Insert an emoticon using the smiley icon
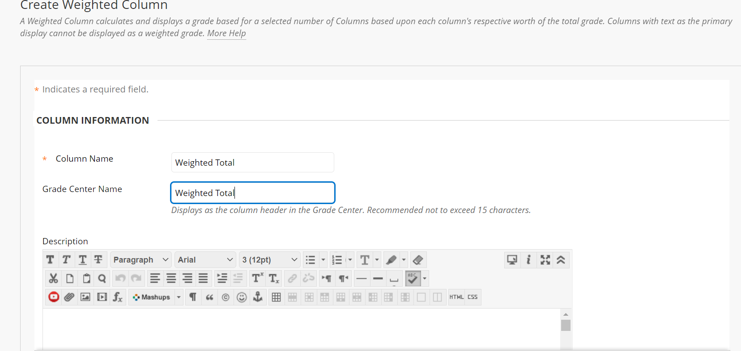 [242, 297]
